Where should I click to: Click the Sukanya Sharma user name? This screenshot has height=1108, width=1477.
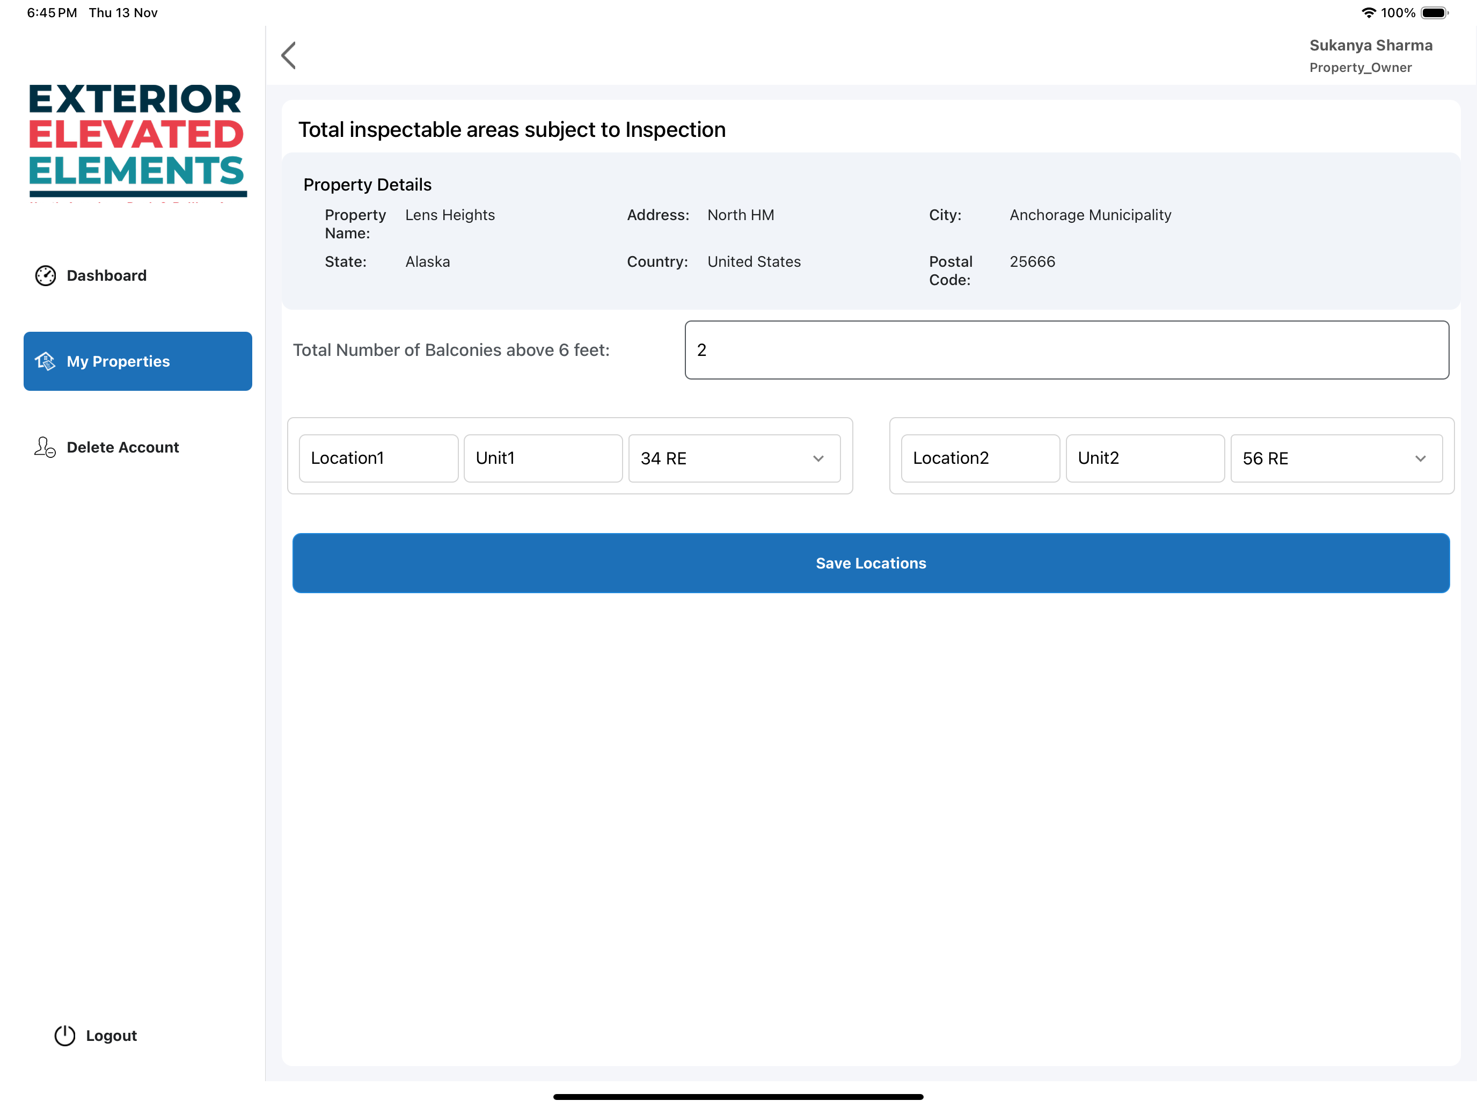click(x=1371, y=46)
